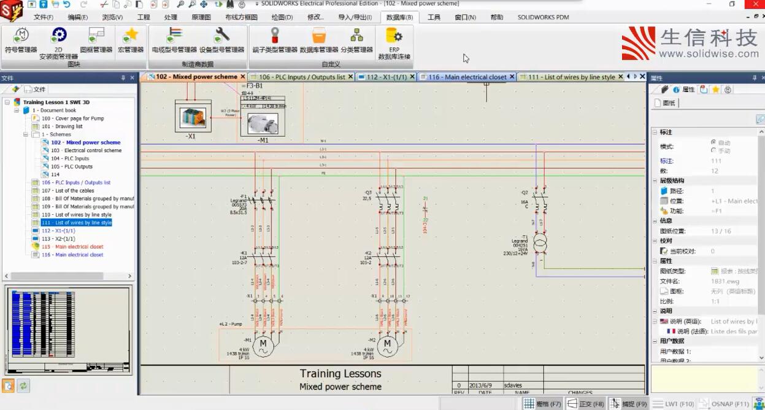765x410 pixels.
Task: Select 113 - X2-(1/1) in document tree
Action: click(x=58, y=239)
